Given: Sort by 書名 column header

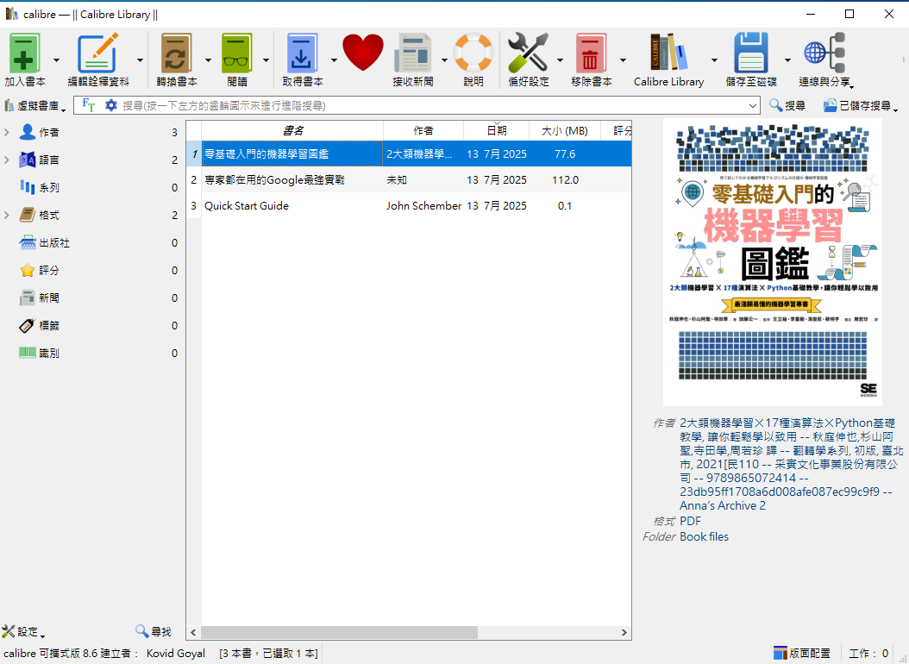Looking at the screenshot, I should tap(292, 130).
